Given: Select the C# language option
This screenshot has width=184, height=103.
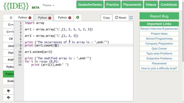Looking at the screenshot, I should tap(8, 39).
